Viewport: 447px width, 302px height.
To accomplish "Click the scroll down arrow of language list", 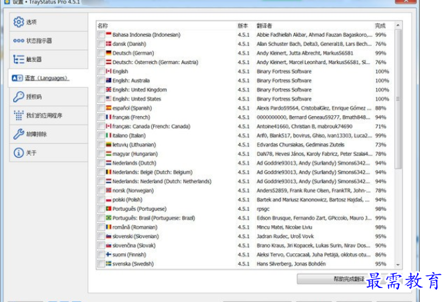I will (398, 265).
